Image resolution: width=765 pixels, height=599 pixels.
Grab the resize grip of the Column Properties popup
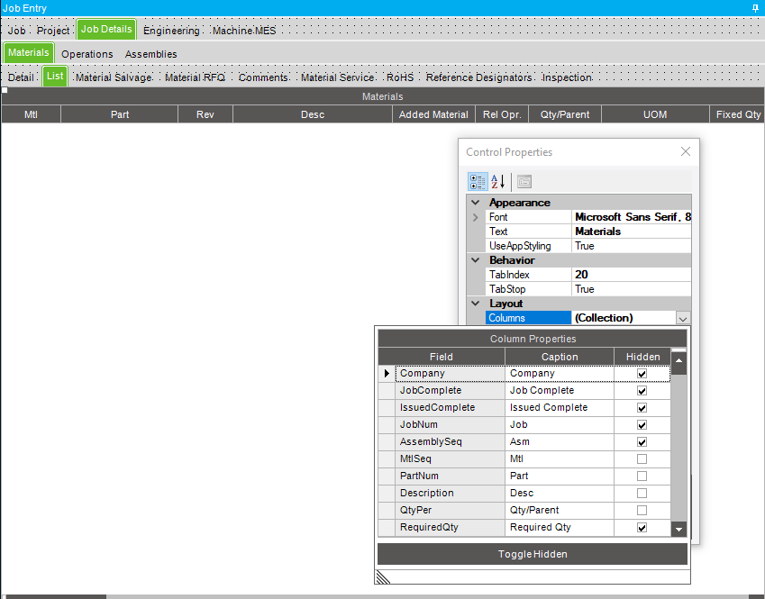[384, 577]
